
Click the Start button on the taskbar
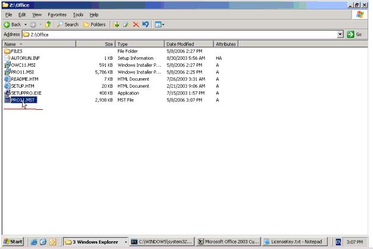tap(13, 241)
